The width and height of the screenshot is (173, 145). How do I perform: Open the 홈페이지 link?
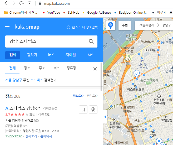coord(46,136)
